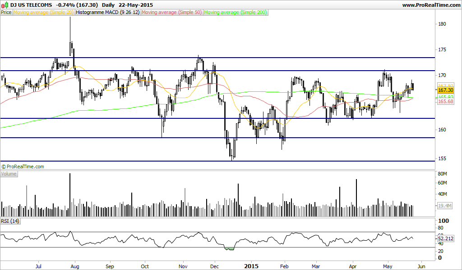Click the Aug month label on time axis
Image resolution: width=462 pixels, height=270 pixels.
click(75, 266)
